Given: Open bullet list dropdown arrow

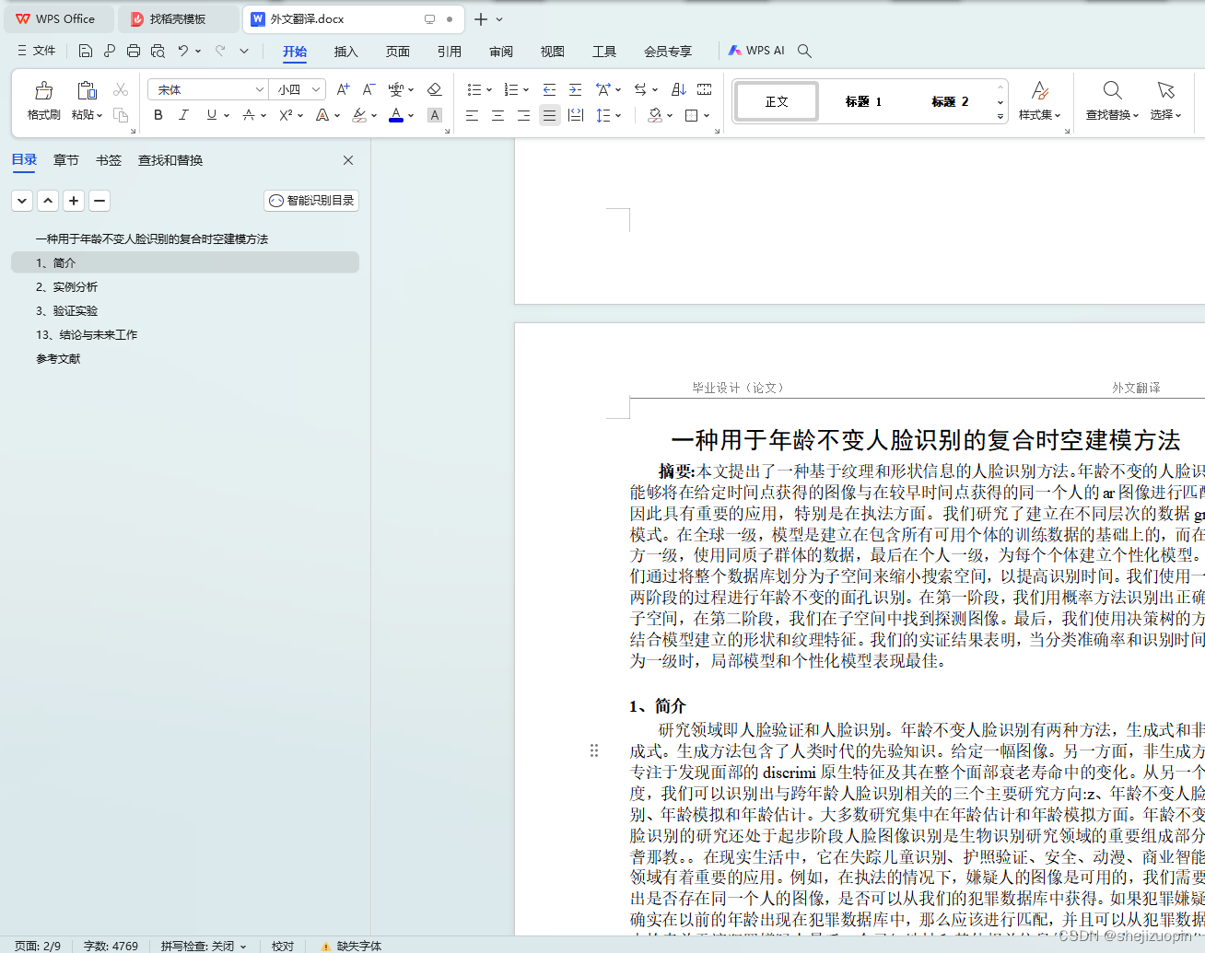Looking at the screenshot, I should click(489, 90).
